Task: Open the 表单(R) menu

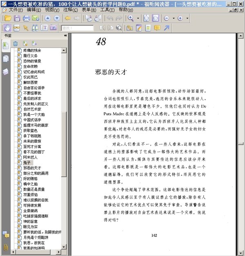Action: 89,10
